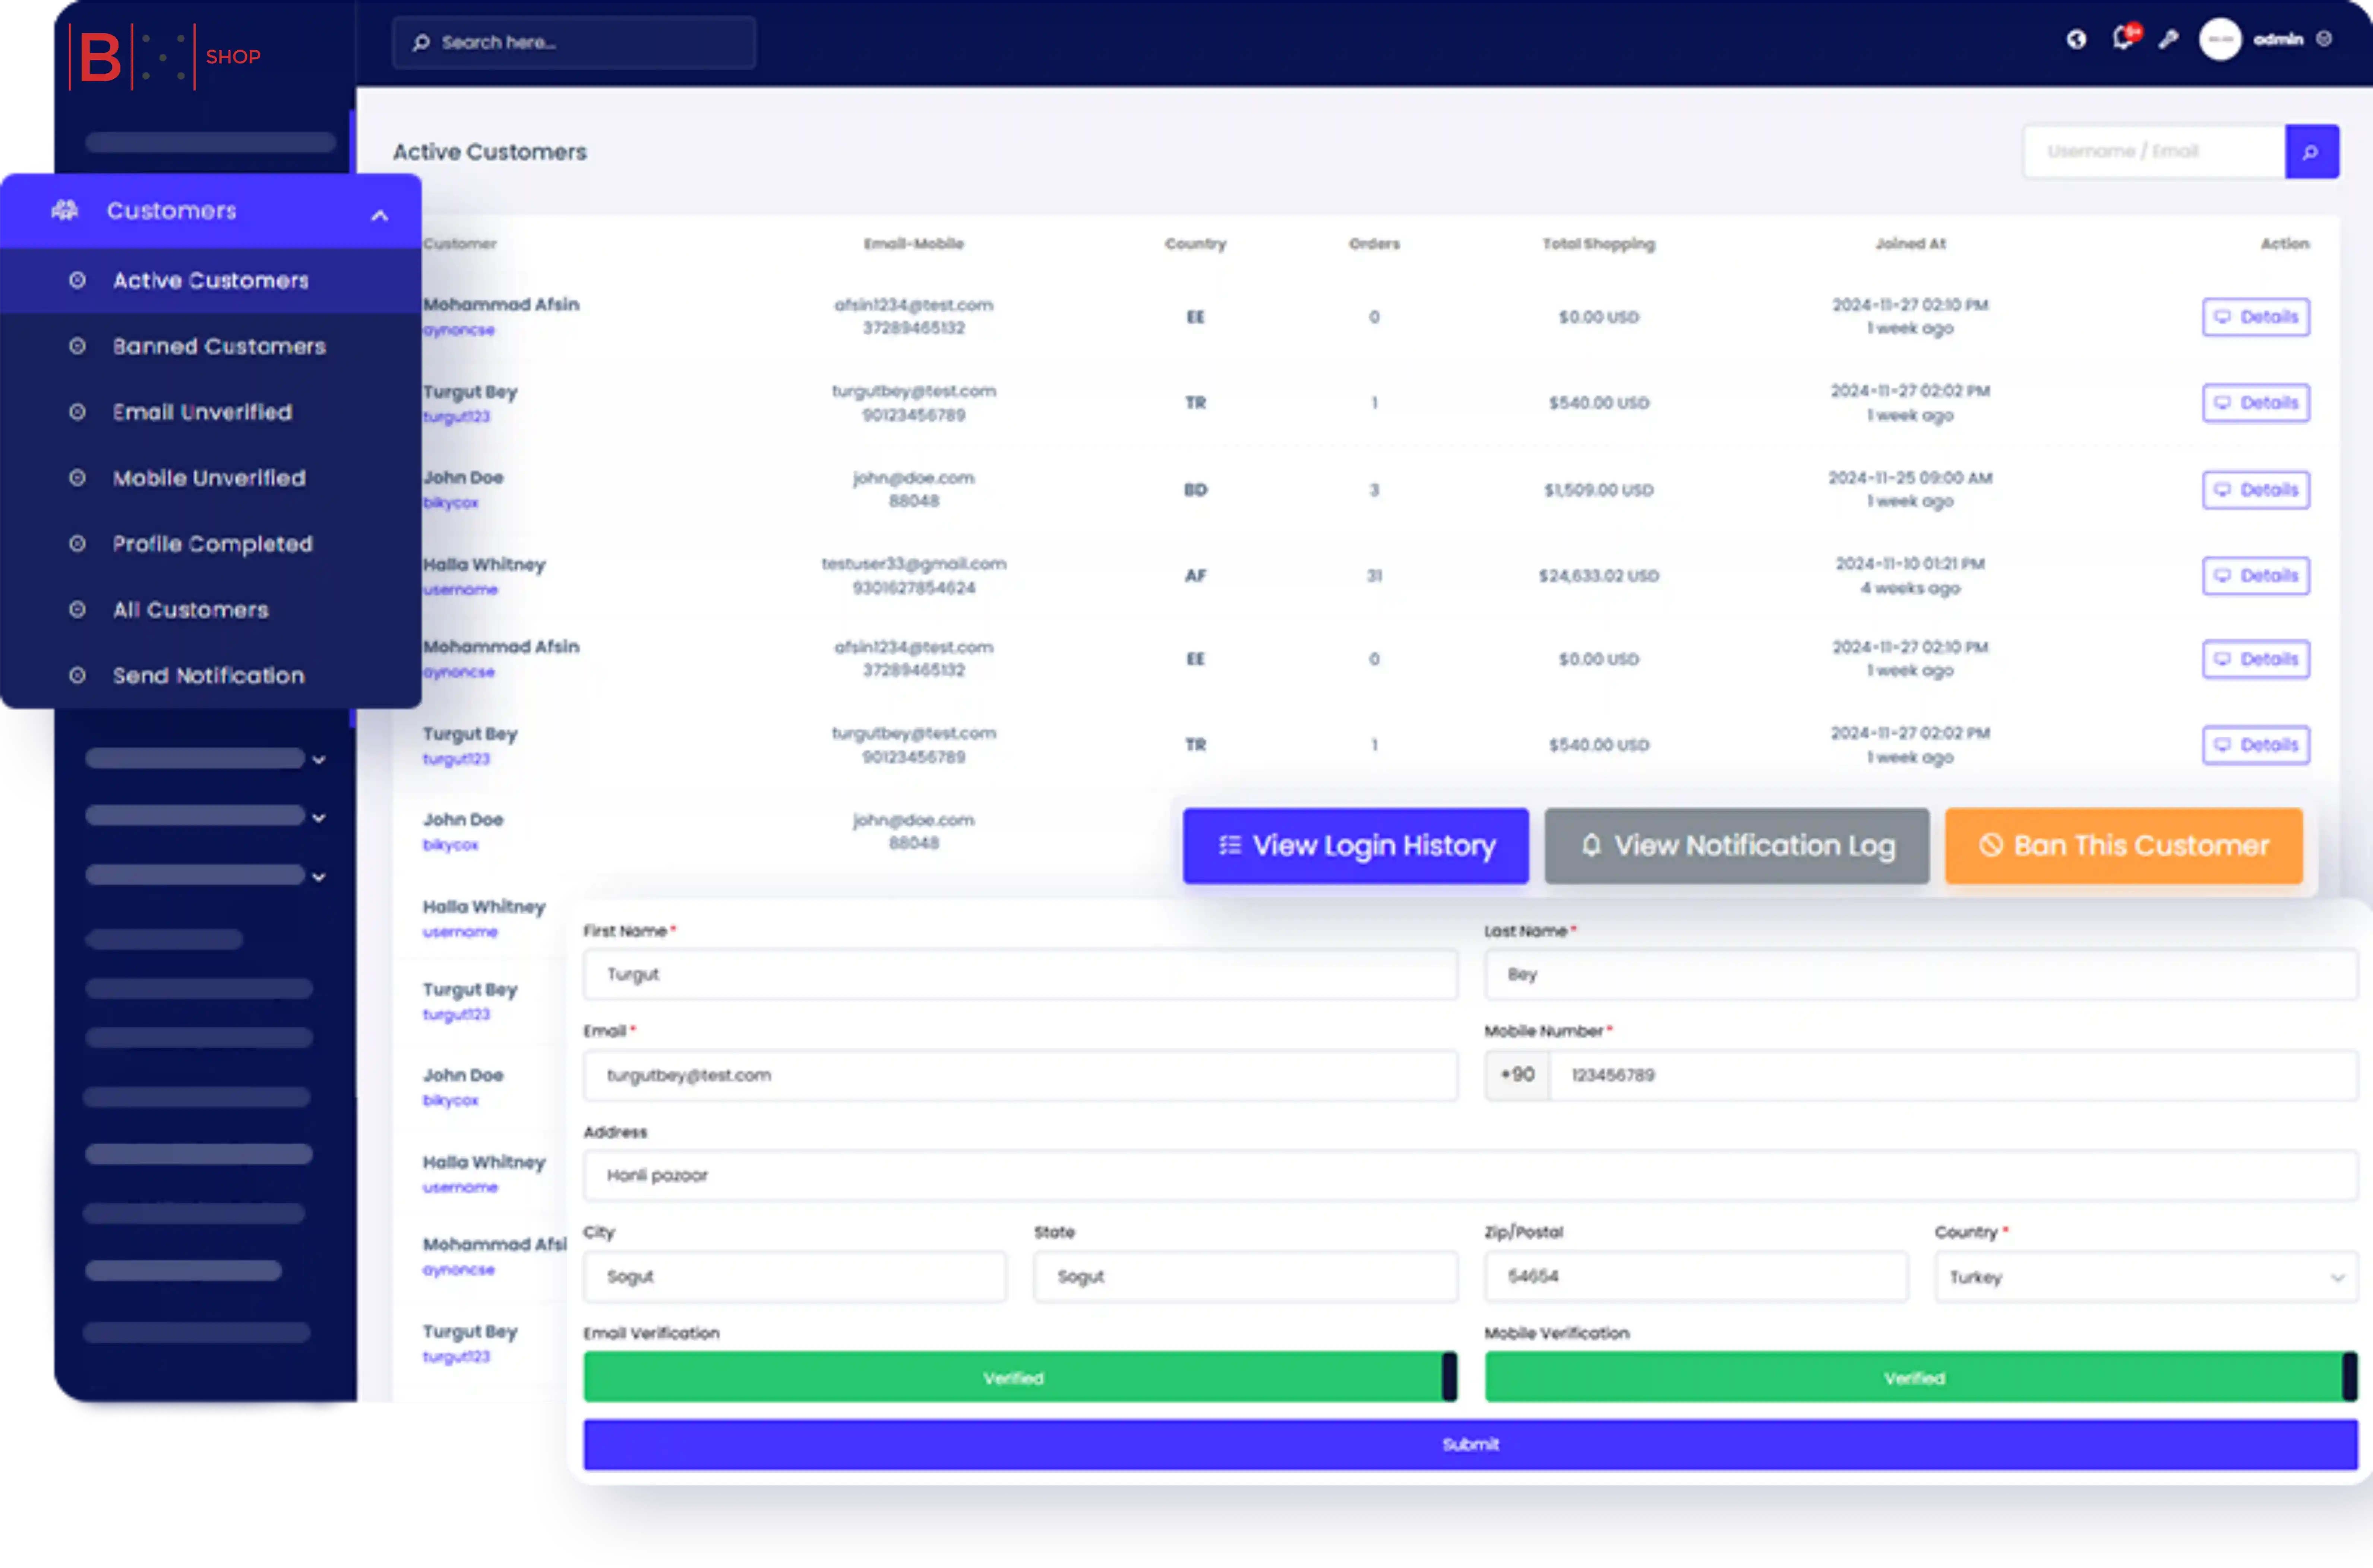The height and width of the screenshot is (1568, 2373).
Task: Go to Banned Customers
Action: pyautogui.click(x=219, y=346)
